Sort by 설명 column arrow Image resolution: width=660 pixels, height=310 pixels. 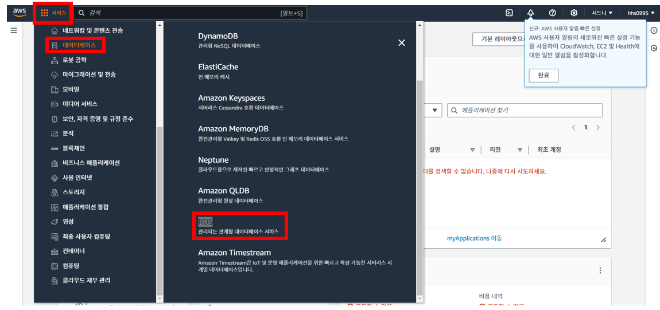point(472,150)
